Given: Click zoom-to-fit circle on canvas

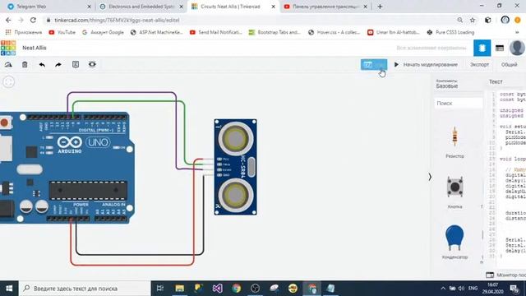Looking at the screenshot, I should pyautogui.click(x=9, y=82).
